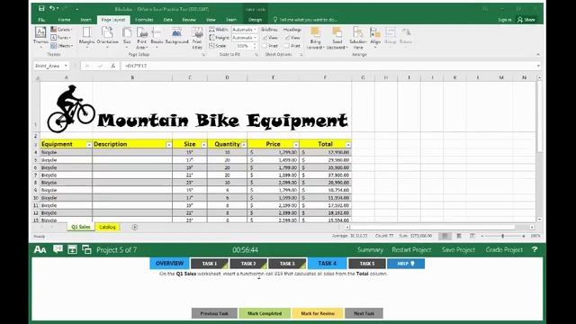Switch to Normal view in status bar

pos(445,236)
